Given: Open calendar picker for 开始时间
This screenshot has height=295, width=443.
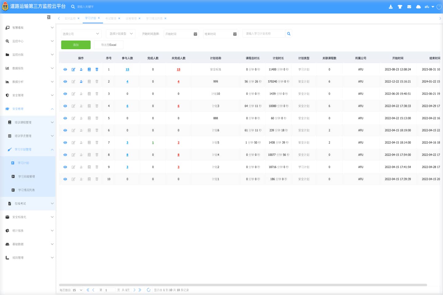Looking at the screenshot, I should coord(195,34).
